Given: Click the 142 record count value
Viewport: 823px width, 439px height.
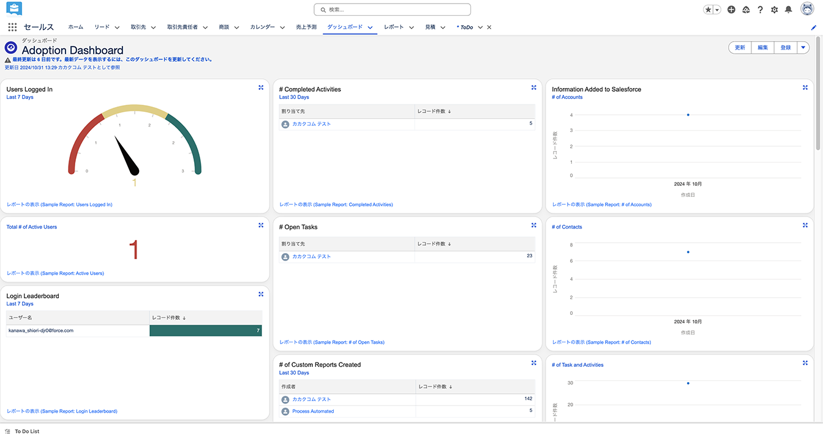Looking at the screenshot, I should click(528, 399).
